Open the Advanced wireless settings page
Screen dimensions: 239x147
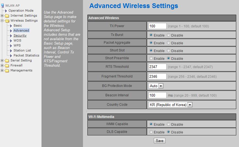point(21,30)
